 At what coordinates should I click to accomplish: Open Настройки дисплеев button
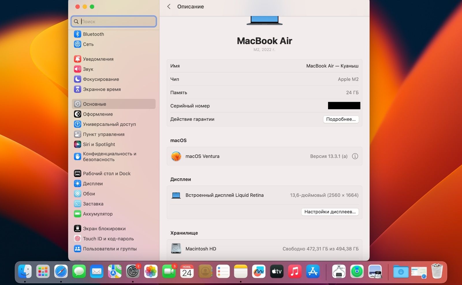pyautogui.click(x=330, y=212)
